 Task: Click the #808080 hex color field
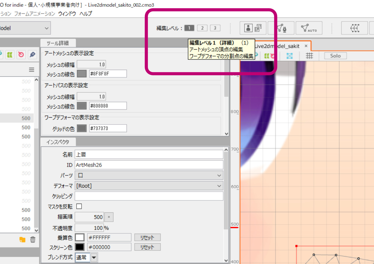pos(108,106)
